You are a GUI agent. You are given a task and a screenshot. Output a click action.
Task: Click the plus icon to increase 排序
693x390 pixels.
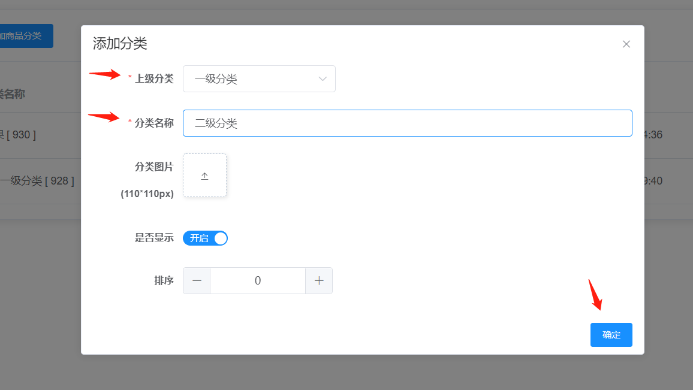click(319, 280)
